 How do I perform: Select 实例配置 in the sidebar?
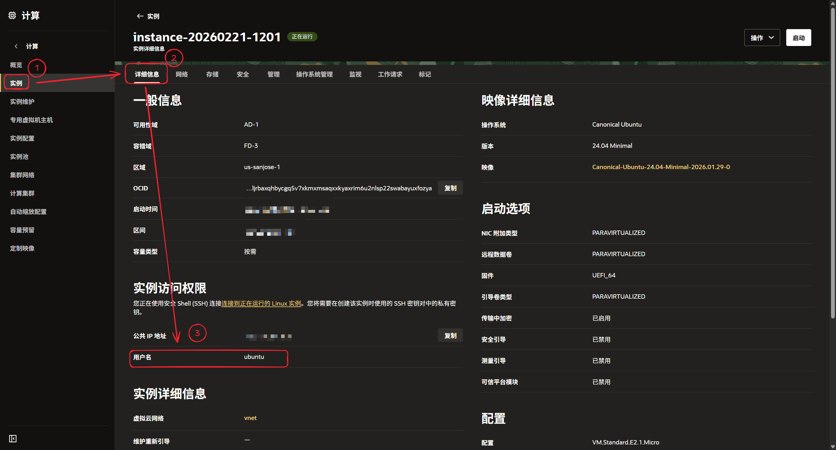pyautogui.click(x=22, y=138)
